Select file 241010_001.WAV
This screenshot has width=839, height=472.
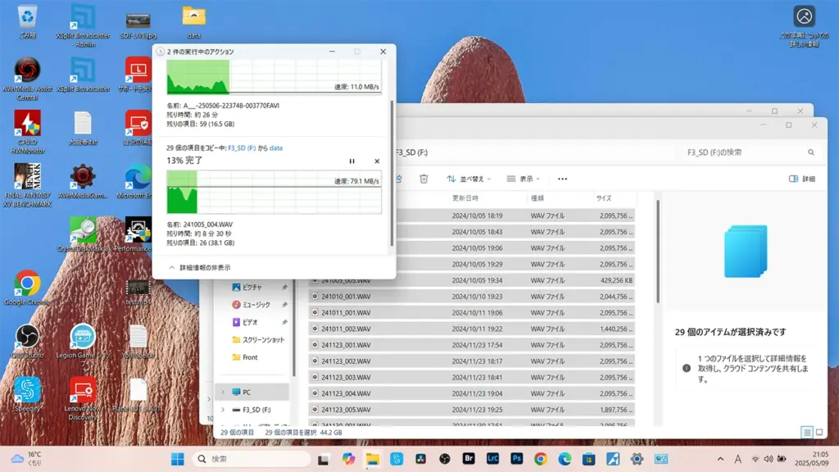pyautogui.click(x=471, y=297)
